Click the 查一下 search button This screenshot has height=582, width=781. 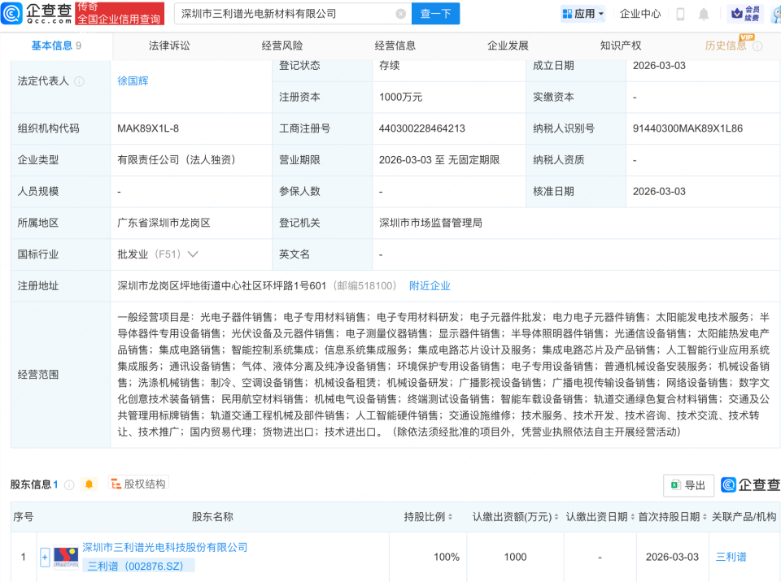435,14
